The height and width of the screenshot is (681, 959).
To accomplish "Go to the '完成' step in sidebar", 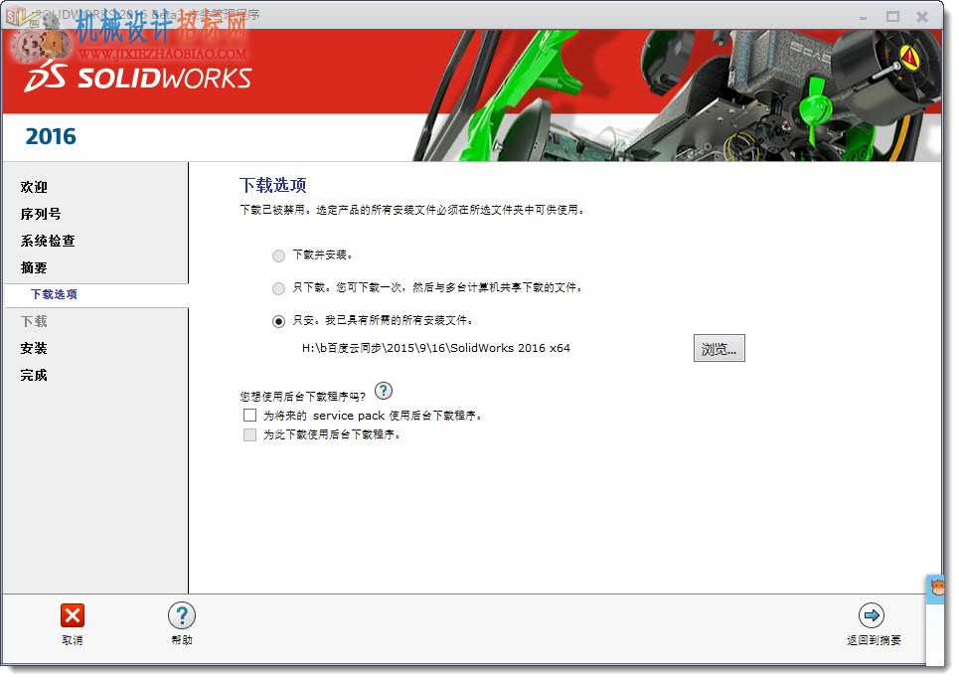I will [x=34, y=376].
